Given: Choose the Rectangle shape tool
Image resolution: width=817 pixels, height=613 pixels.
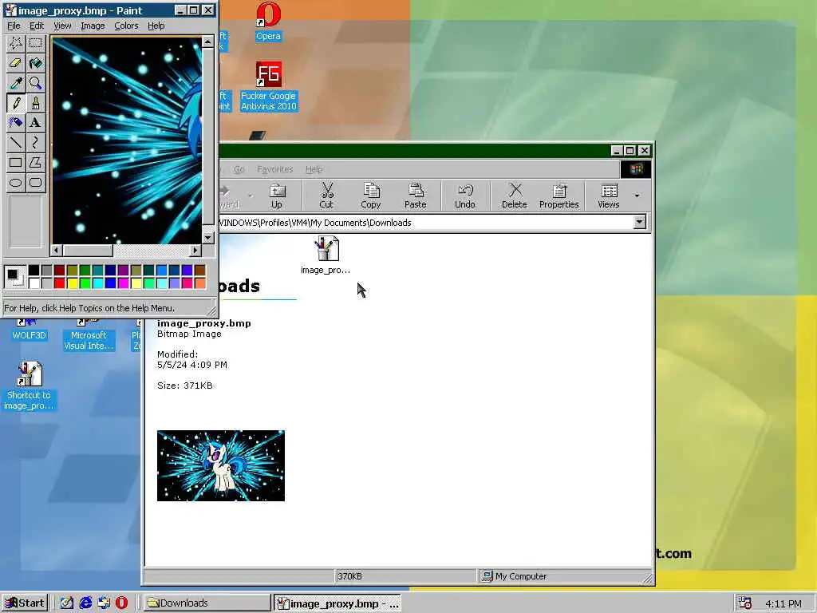Looking at the screenshot, I should [x=16, y=162].
